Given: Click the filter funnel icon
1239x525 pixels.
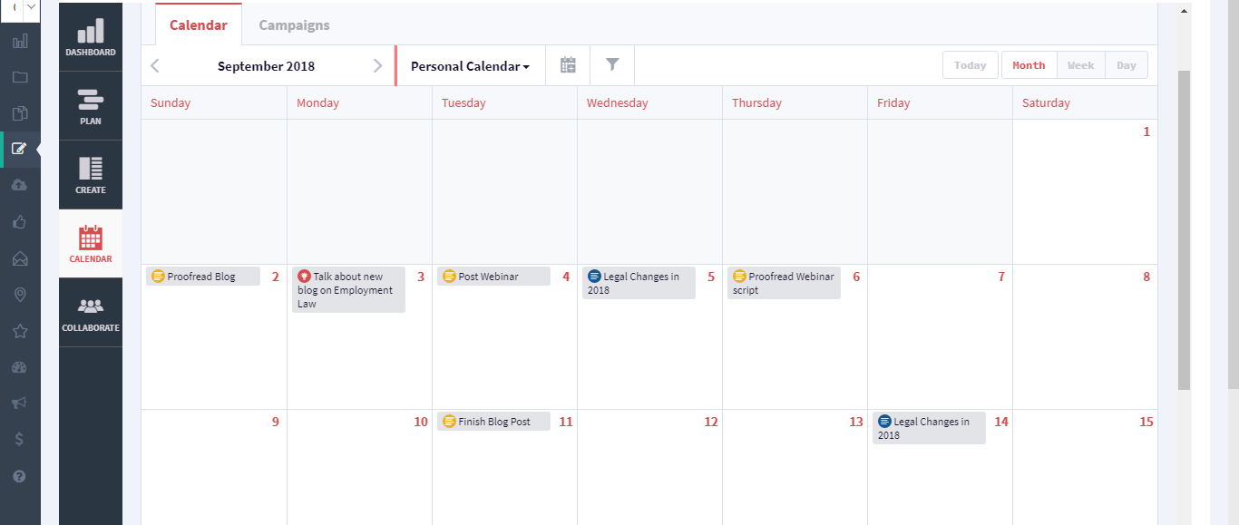Looking at the screenshot, I should point(612,65).
